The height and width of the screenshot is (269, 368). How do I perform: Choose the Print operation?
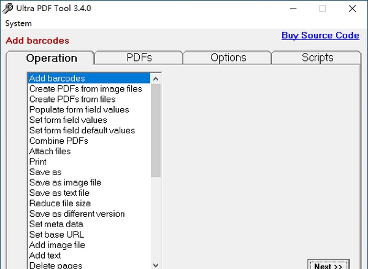[x=89, y=162]
